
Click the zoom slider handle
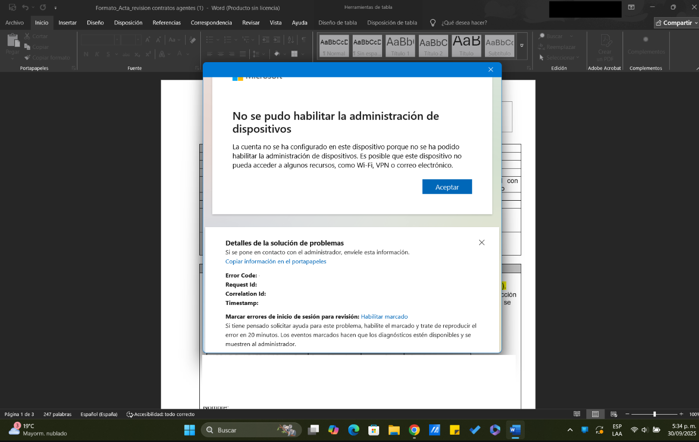[x=654, y=414]
